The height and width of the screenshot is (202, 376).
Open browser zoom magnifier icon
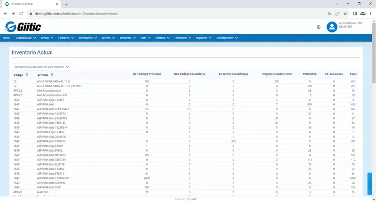tap(329, 14)
